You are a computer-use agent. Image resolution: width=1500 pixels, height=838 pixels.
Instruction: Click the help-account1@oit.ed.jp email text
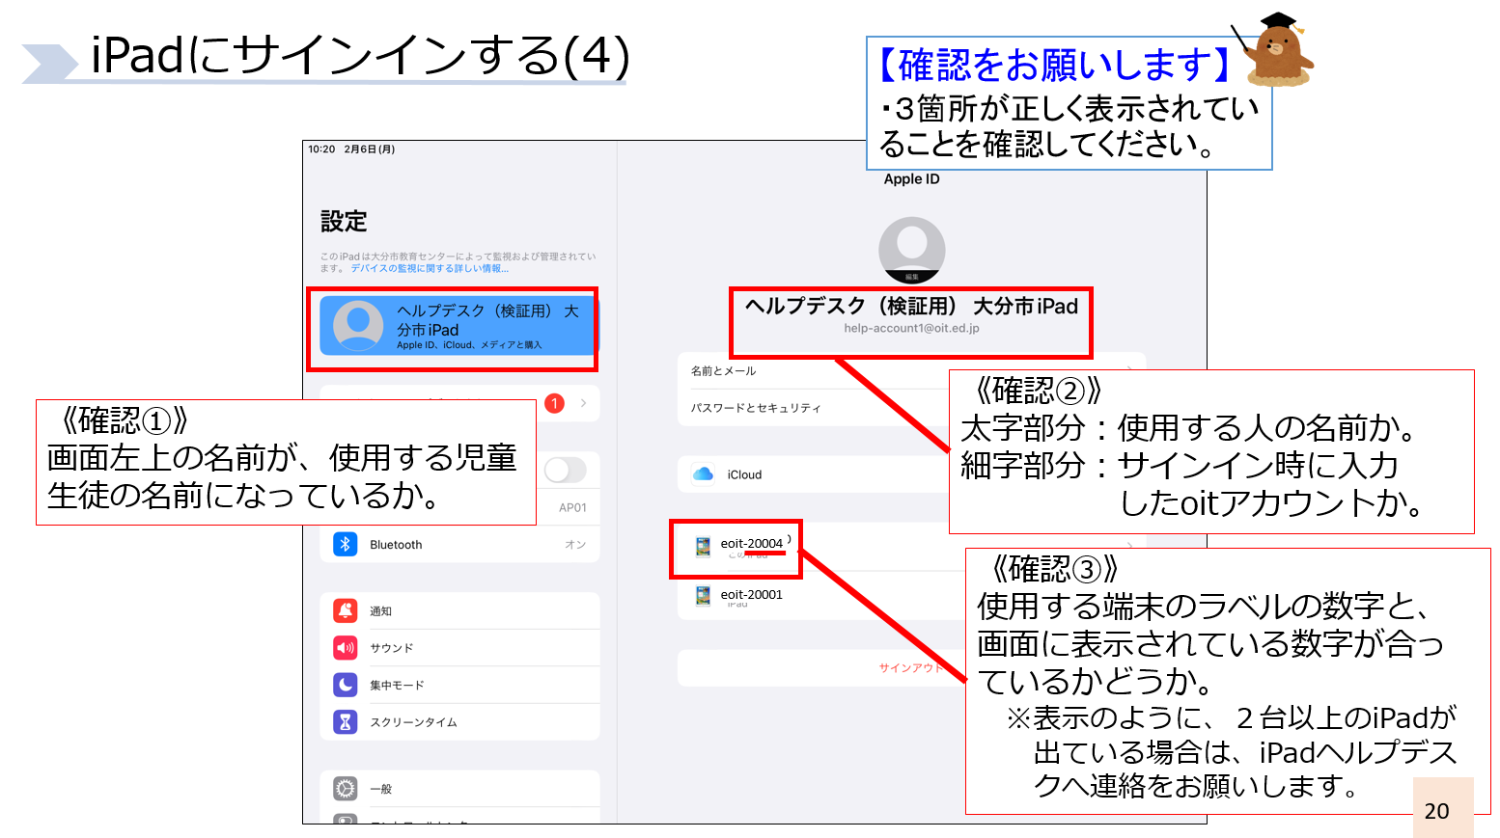pyautogui.click(x=911, y=328)
